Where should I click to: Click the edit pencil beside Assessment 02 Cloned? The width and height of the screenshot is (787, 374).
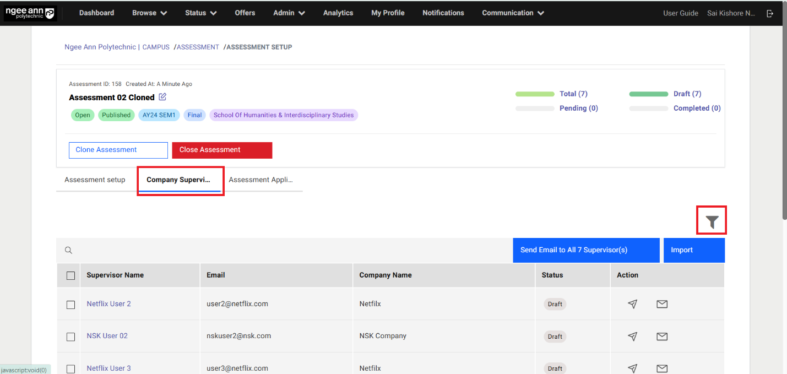[x=162, y=97]
